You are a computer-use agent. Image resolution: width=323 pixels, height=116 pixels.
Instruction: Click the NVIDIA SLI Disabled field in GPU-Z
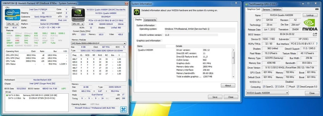pyautogui.click(x=290, y=82)
